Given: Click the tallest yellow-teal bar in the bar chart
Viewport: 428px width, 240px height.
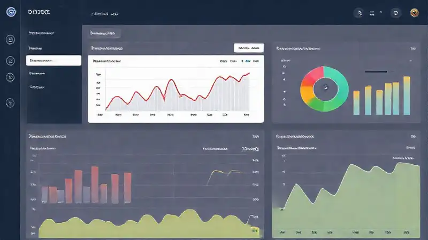Looking at the screenshot, I should pos(407,95).
